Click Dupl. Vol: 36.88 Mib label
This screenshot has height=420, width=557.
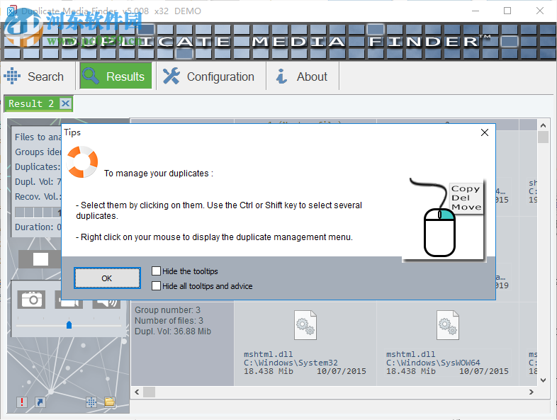tap(173, 331)
